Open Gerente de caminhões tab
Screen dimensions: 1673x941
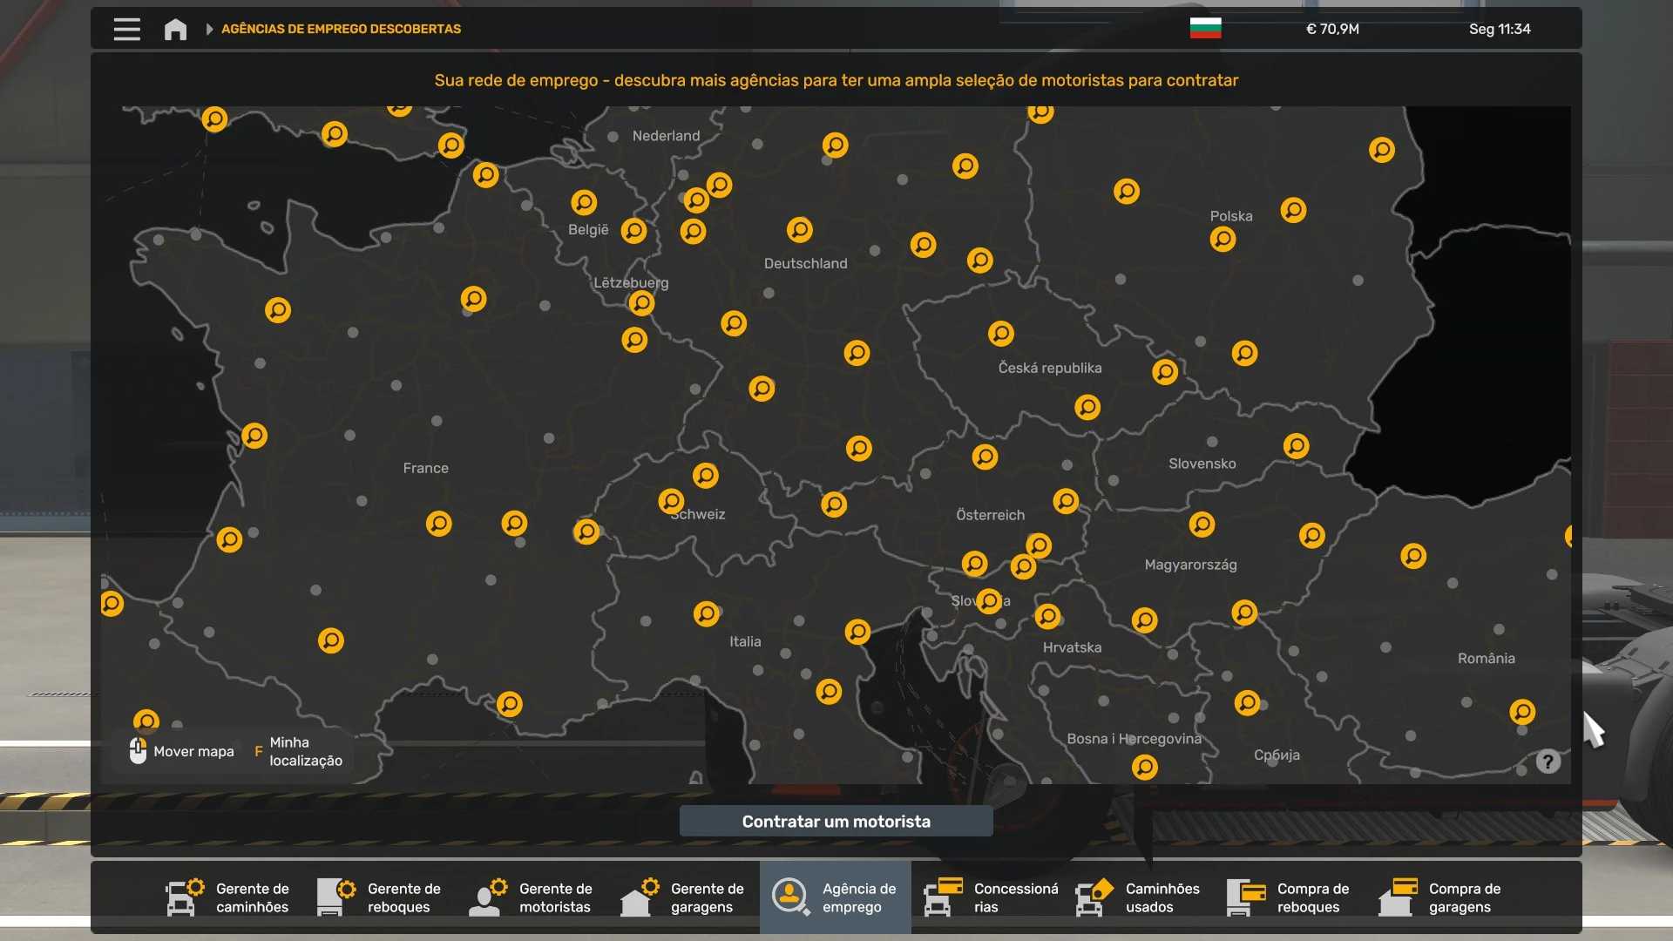click(230, 897)
